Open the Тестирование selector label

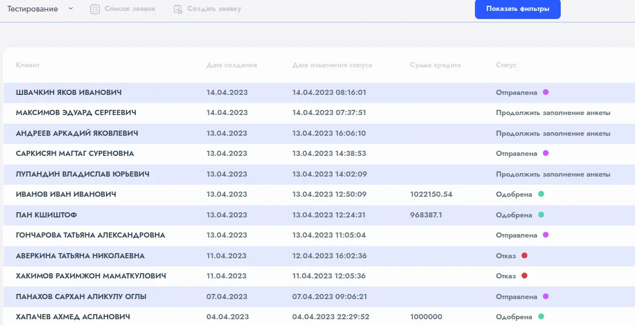[x=32, y=9]
